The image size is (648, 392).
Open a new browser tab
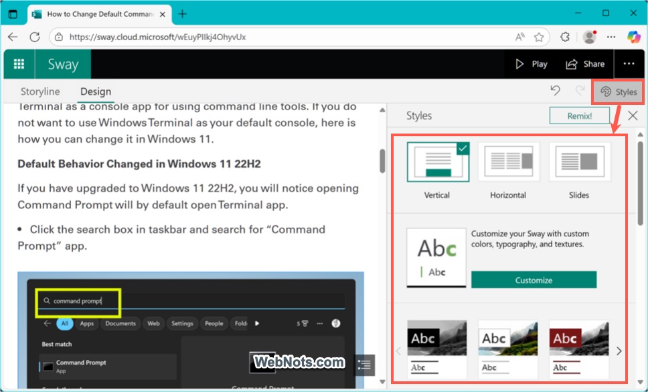pos(182,14)
